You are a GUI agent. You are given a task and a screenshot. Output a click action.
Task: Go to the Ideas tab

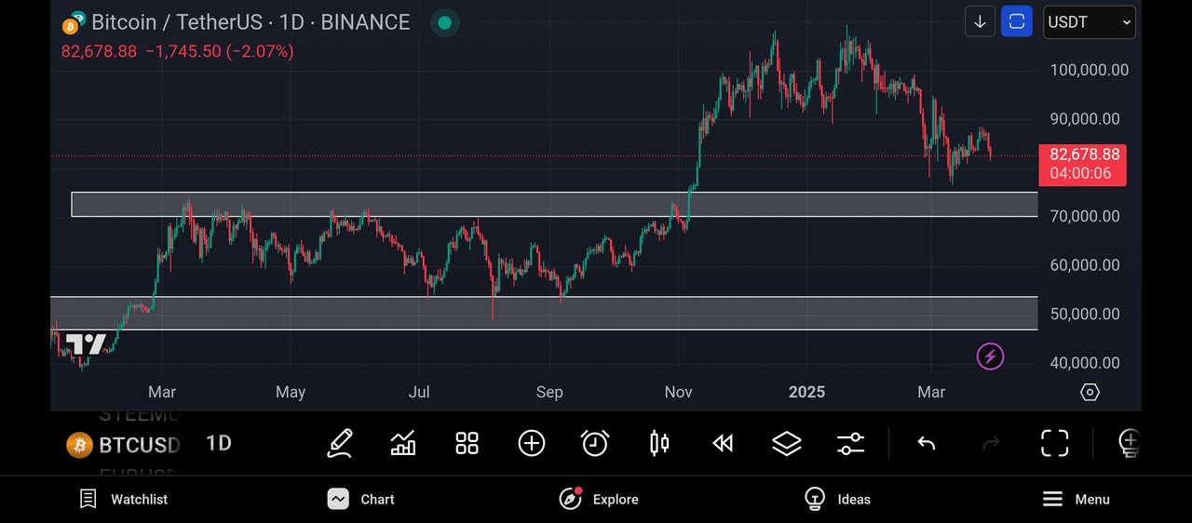click(837, 499)
